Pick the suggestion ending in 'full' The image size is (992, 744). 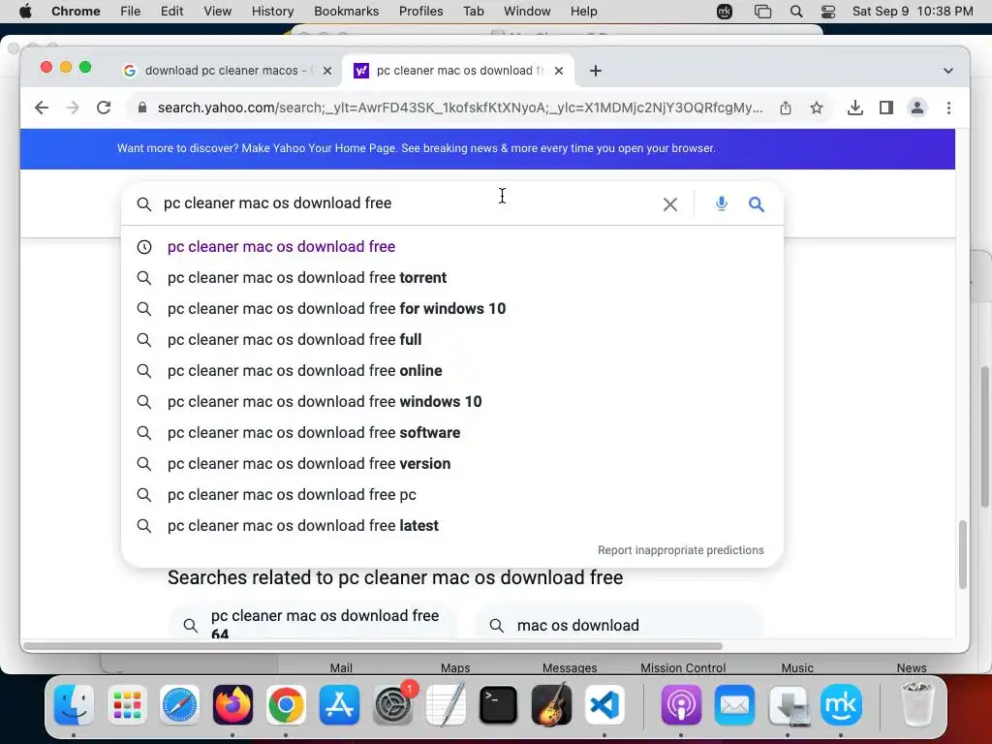452,340
